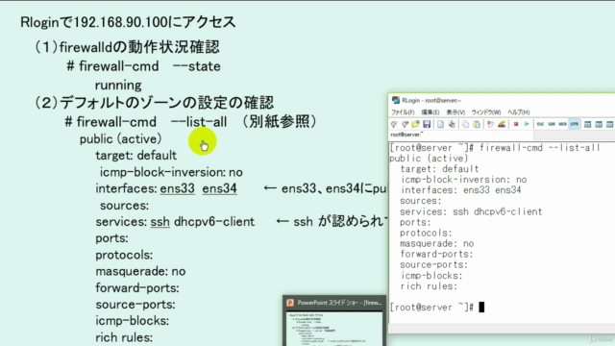Click 'masquerade: no' on the slide
The image size is (615, 346).
(140, 271)
